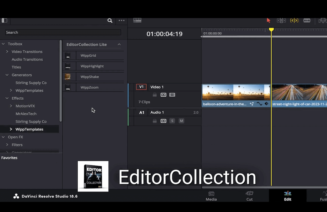Select the Edit page tab

coord(287,196)
